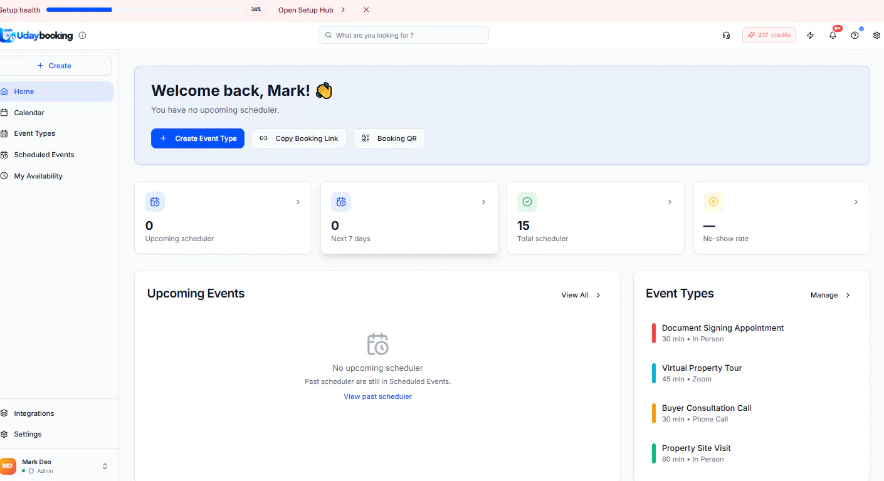This screenshot has width=884, height=481.
Task: Open My Availability in the sidebar
Action: click(56, 176)
